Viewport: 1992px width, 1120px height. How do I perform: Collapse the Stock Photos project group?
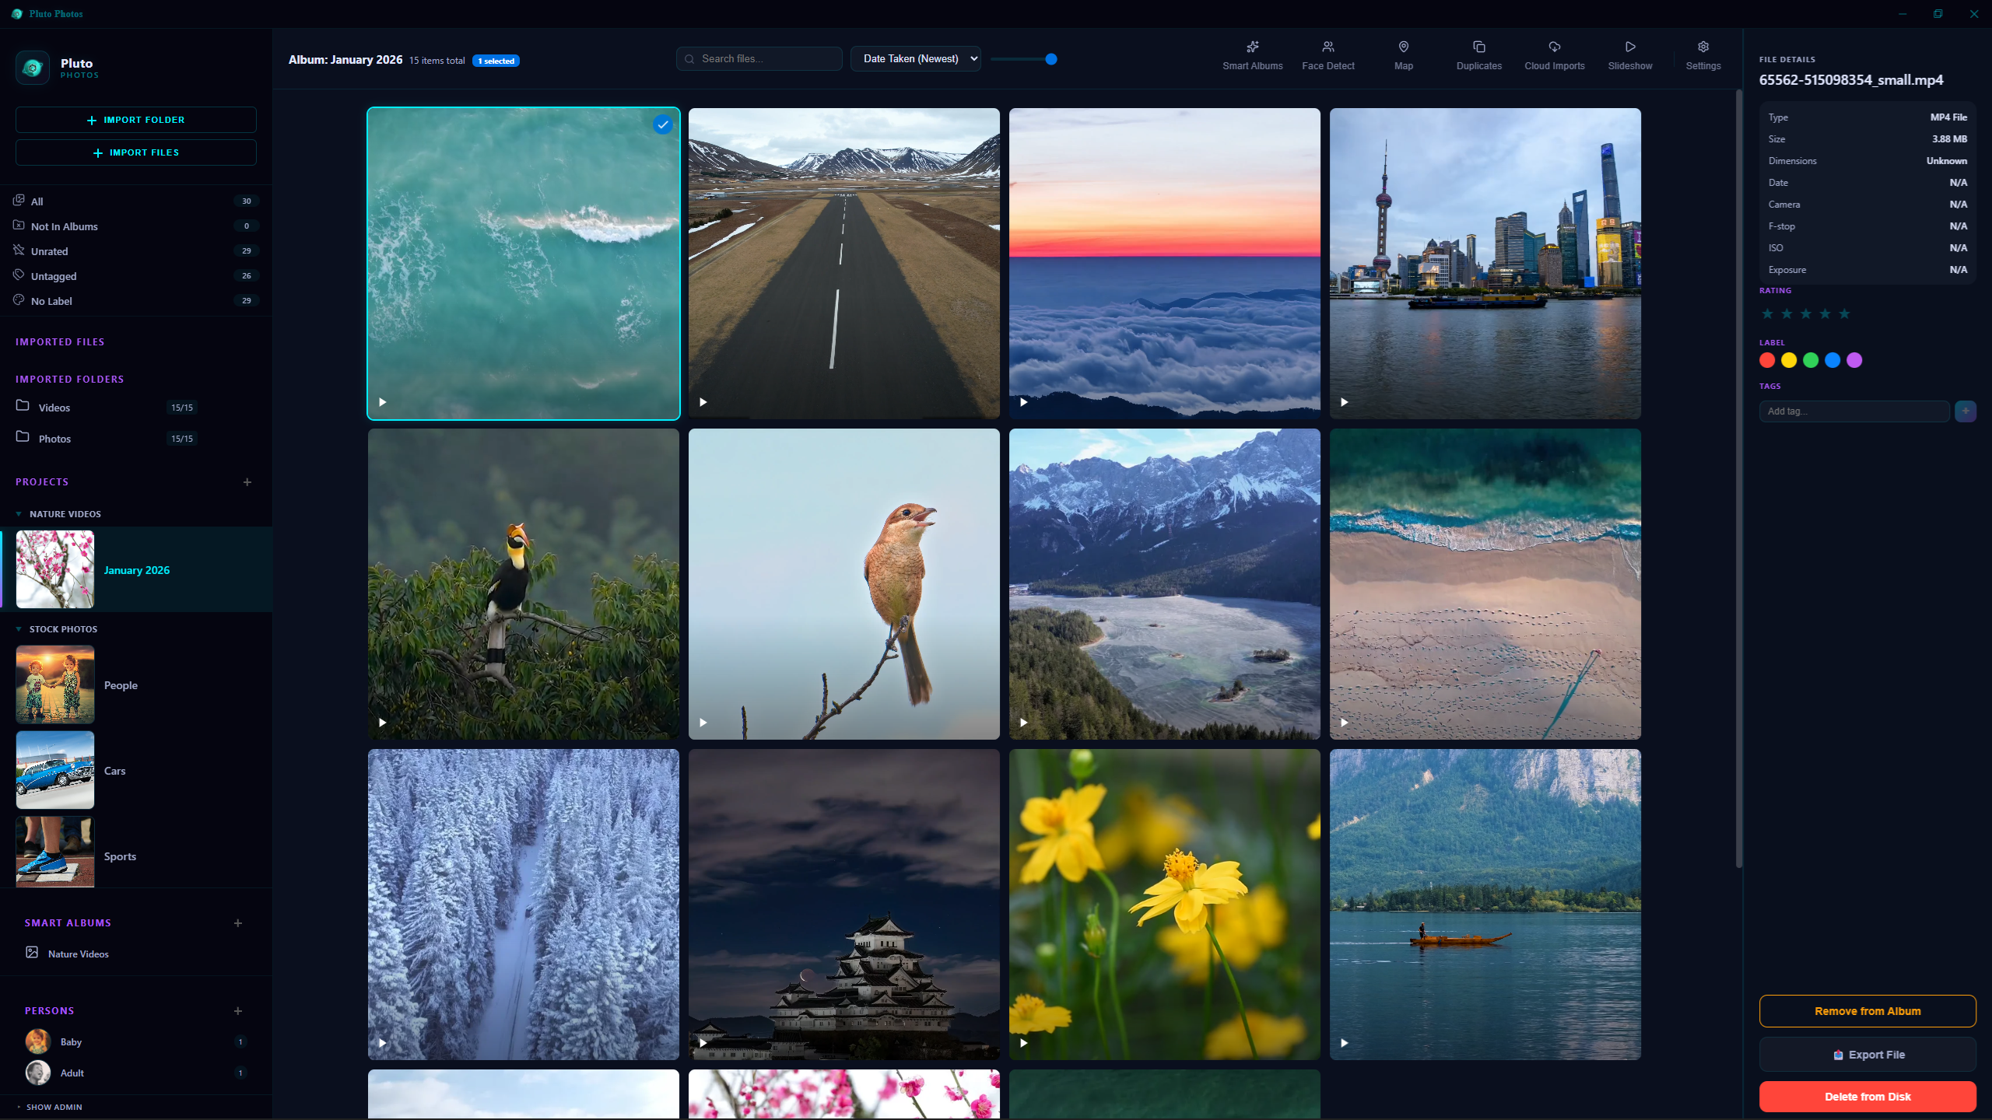point(19,629)
